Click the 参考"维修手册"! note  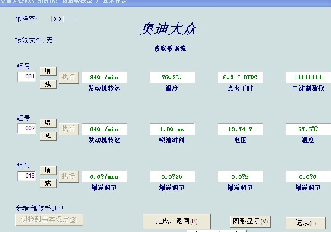tap(39, 208)
